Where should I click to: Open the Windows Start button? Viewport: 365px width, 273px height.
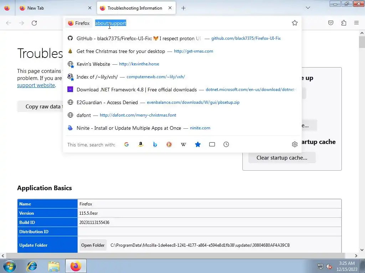point(9,266)
